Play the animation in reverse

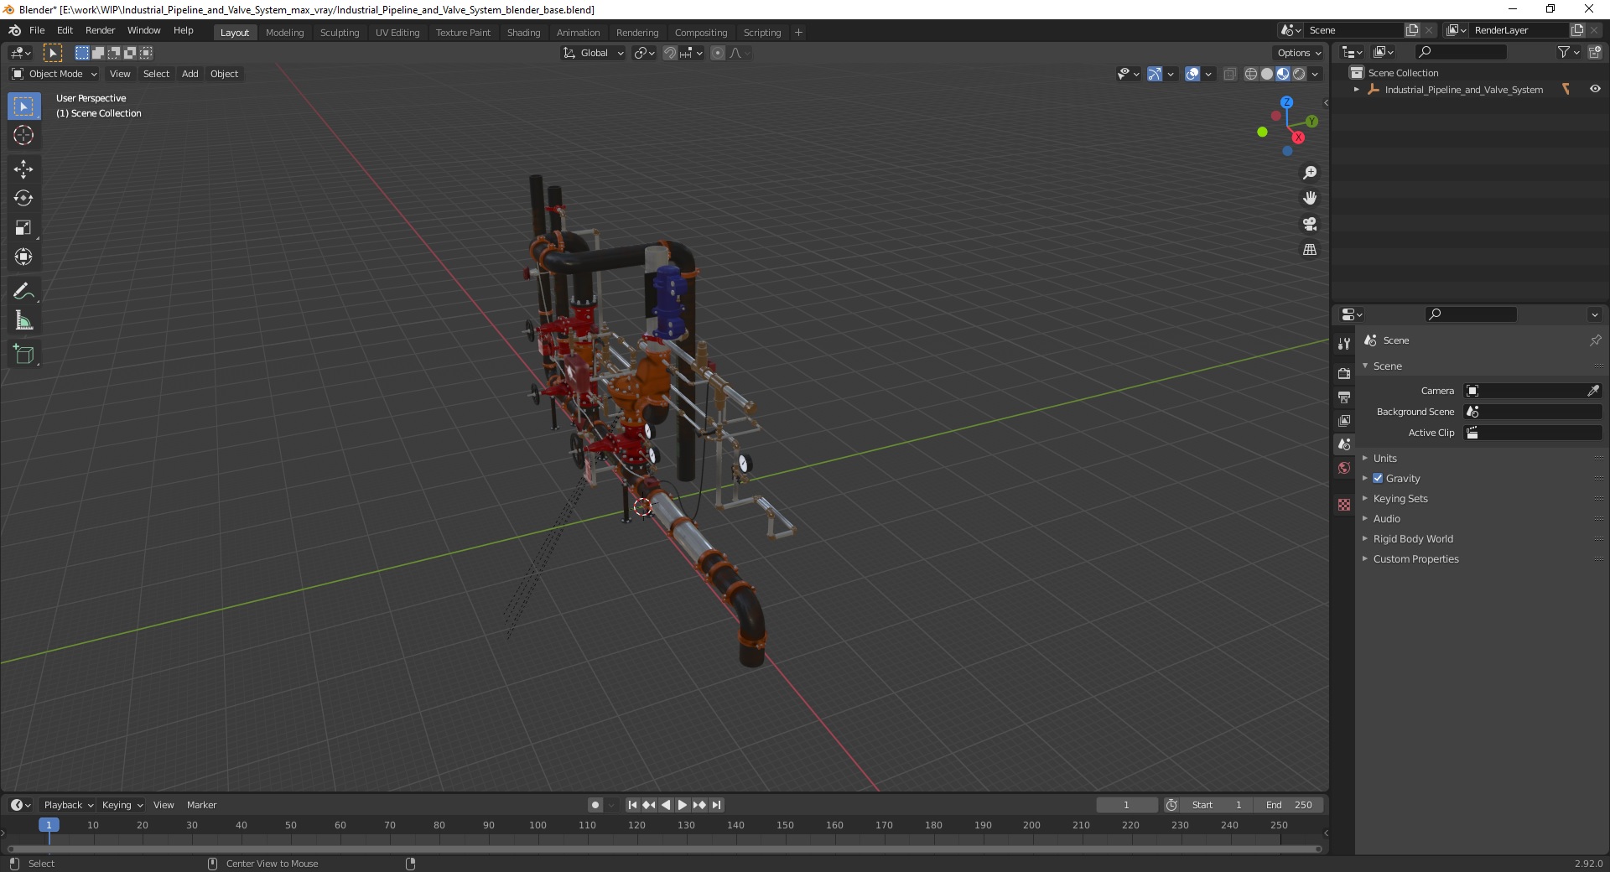click(666, 805)
